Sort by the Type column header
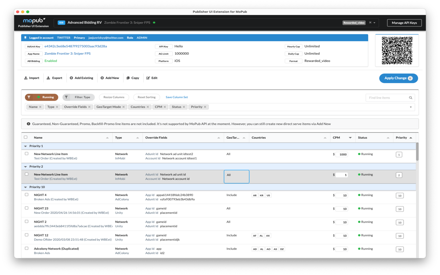440x275 pixels. (x=127, y=137)
